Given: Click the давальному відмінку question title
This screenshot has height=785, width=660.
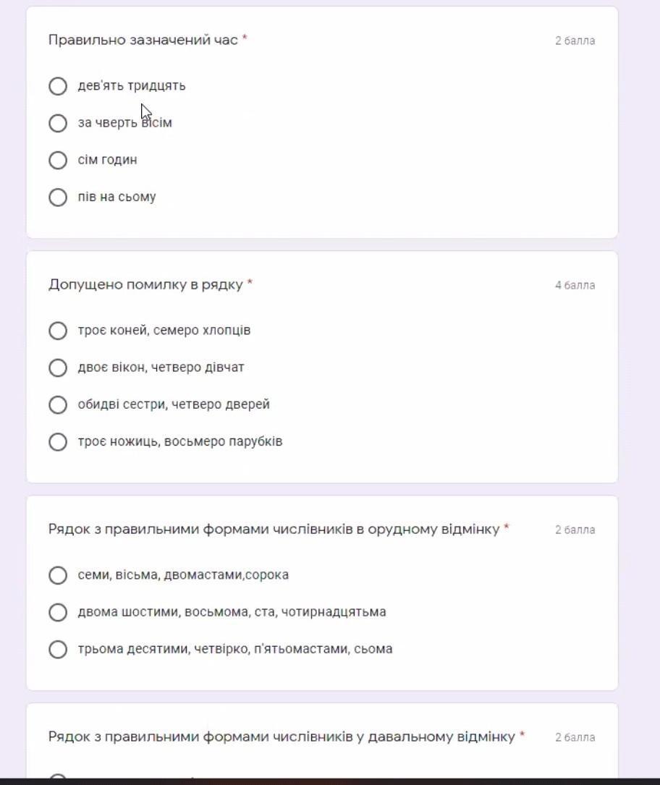Looking at the screenshot, I should coord(282,737).
